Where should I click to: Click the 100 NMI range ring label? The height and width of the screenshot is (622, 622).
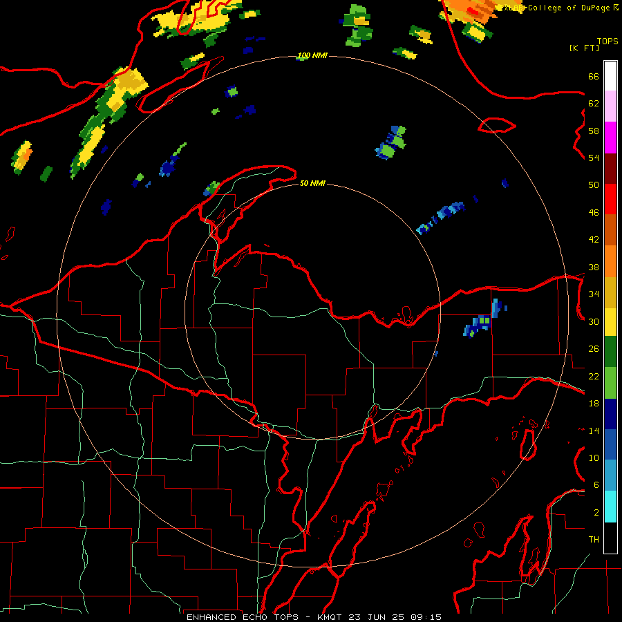click(x=312, y=55)
